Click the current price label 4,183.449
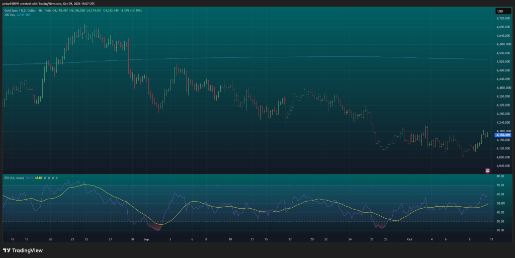Viewport: 515px width, 258px height. coord(503,135)
